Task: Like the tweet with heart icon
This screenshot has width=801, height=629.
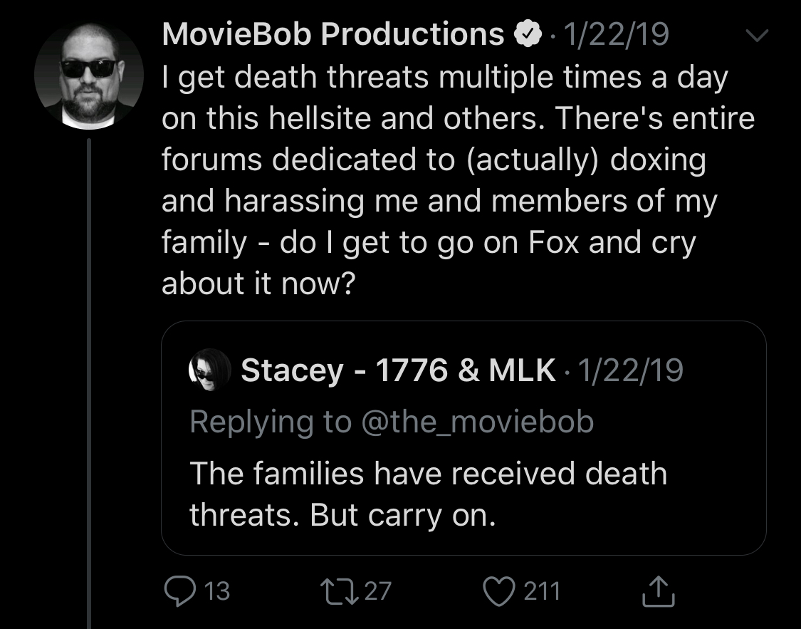Action: click(x=499, y=591)
